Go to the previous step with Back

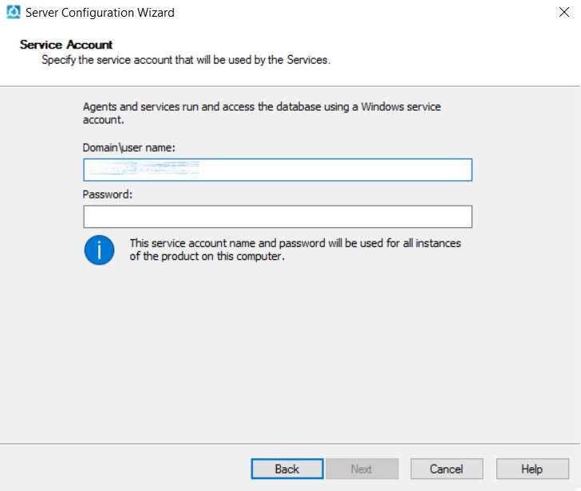[287, 469]
